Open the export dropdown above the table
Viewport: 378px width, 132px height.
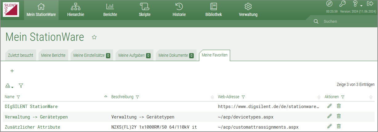[x=9, y=86]
